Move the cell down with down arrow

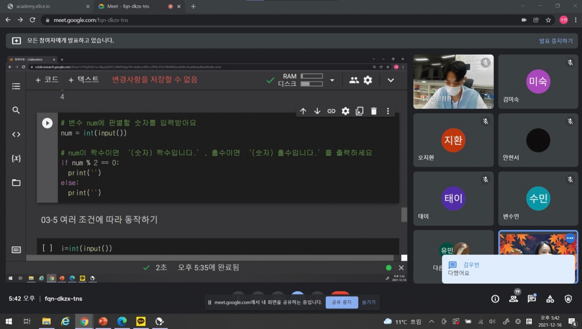[x=317, y=111]
